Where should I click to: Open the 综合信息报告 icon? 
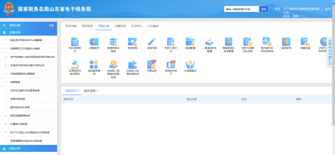[x=75, y=42]
